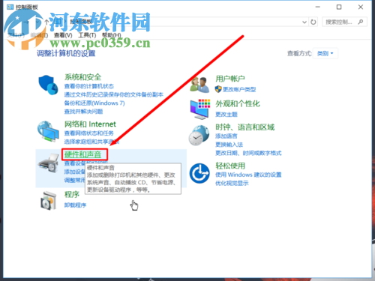Click the refresh icon beside the address bar

pyautogui.click(x=313, y=22)
